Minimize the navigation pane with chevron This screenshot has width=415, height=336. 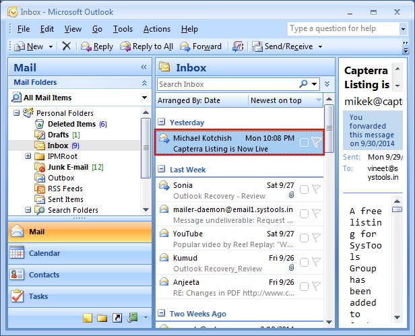143,67
